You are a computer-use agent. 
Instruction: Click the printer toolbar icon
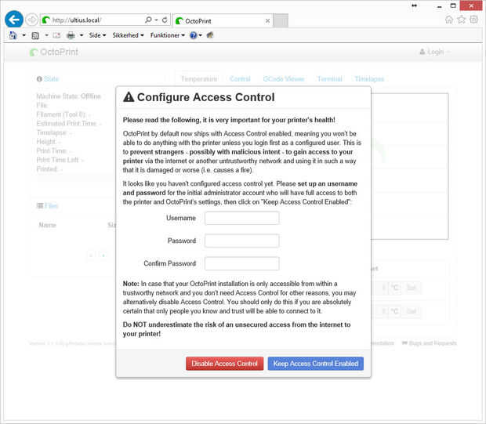point(71,35)
